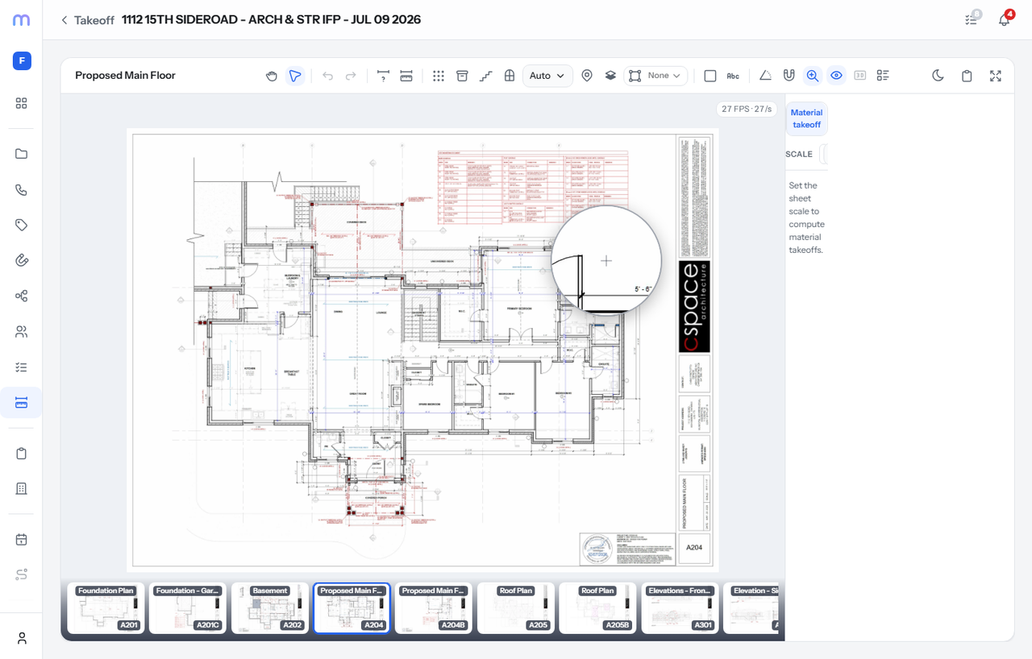
Task: Open the Roof Plan A205B thumbnail
Action: click(597, 608)
